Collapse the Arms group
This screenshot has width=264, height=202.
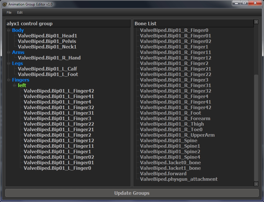coord(9,53)
